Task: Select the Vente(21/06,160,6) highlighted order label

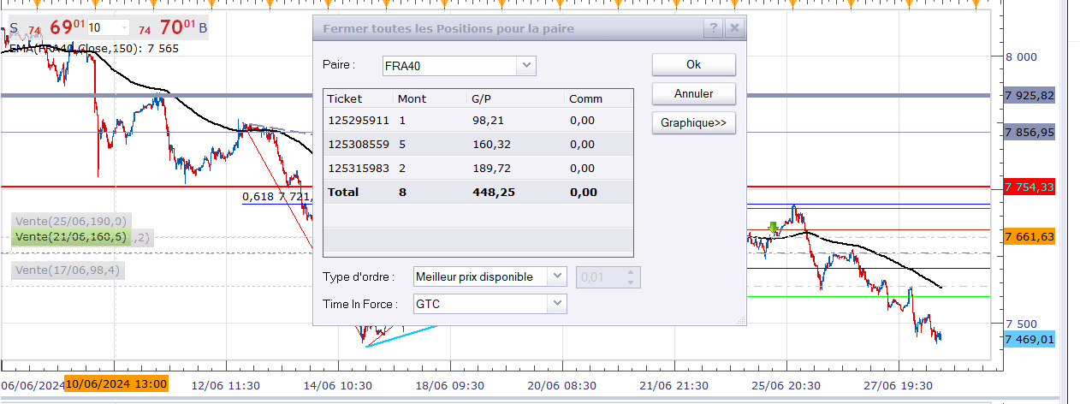Action: pyautogui.click(x=71, y=236)
